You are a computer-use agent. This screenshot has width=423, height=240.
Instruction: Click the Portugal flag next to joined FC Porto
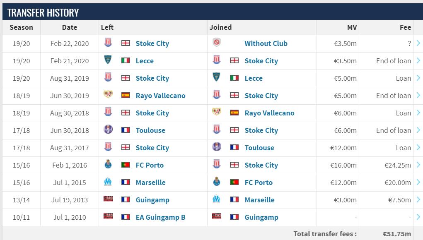234,182
